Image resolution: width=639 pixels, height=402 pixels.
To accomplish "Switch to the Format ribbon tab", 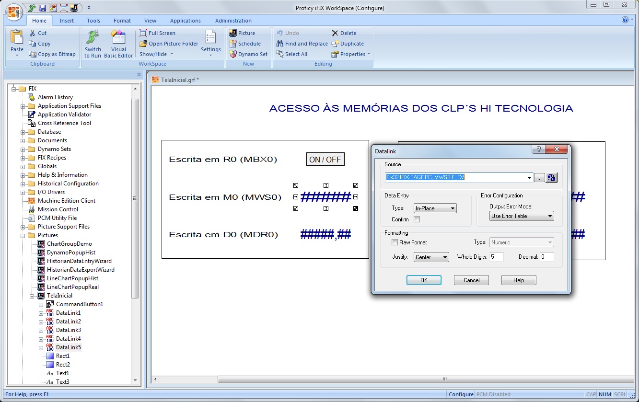I will [122, 21].
